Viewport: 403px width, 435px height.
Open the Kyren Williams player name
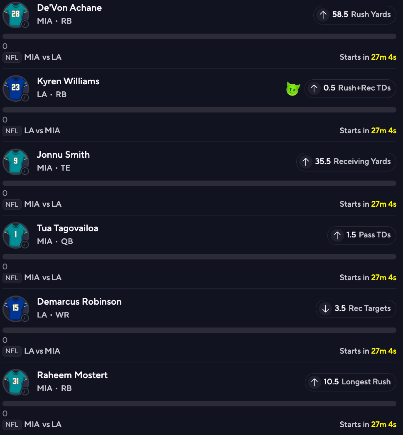tap(68, 81)
